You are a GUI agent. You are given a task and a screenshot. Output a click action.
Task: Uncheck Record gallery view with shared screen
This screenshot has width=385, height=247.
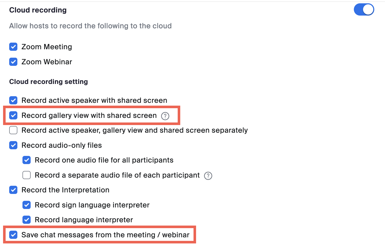(13, 115)
